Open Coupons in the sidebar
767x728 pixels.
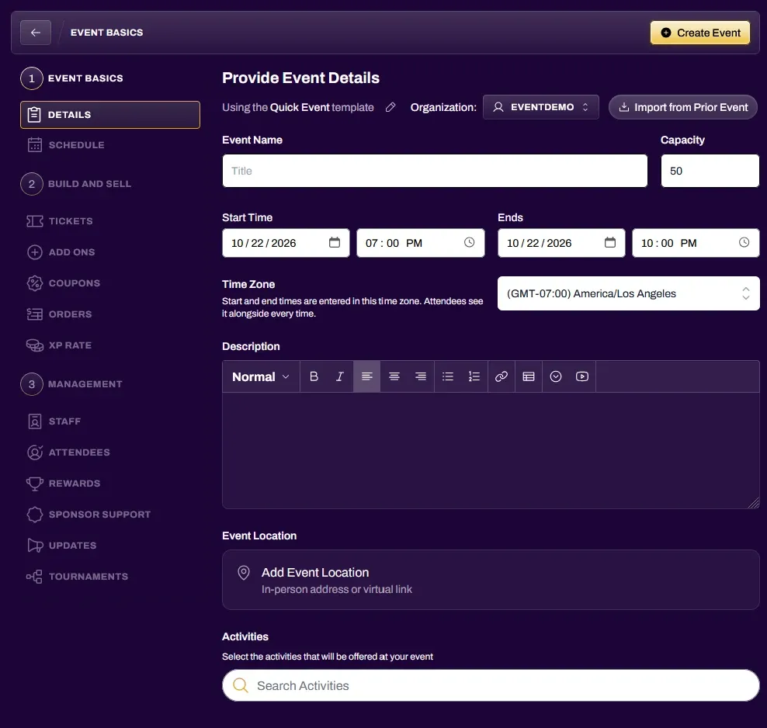pos(64,283)
